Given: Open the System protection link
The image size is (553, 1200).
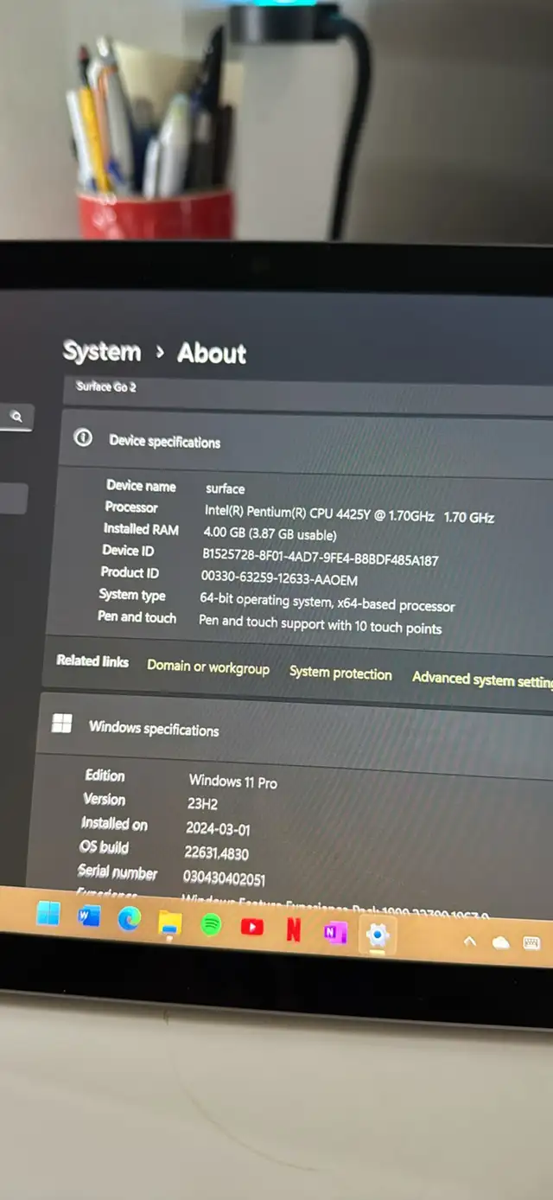Looking at the screenshot, I should coord(340,673).
